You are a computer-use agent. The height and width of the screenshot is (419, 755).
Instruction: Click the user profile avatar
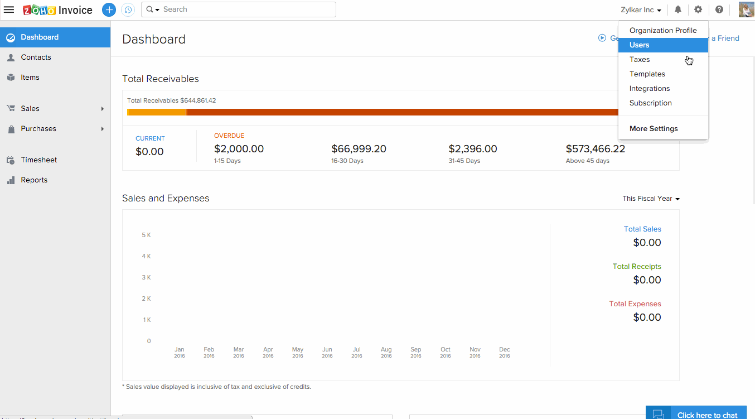pyautogui.click(x=746, y=9)
